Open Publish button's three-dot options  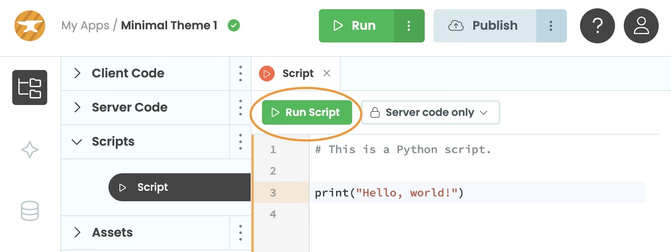pyautogui.click(x=551, y=26)
